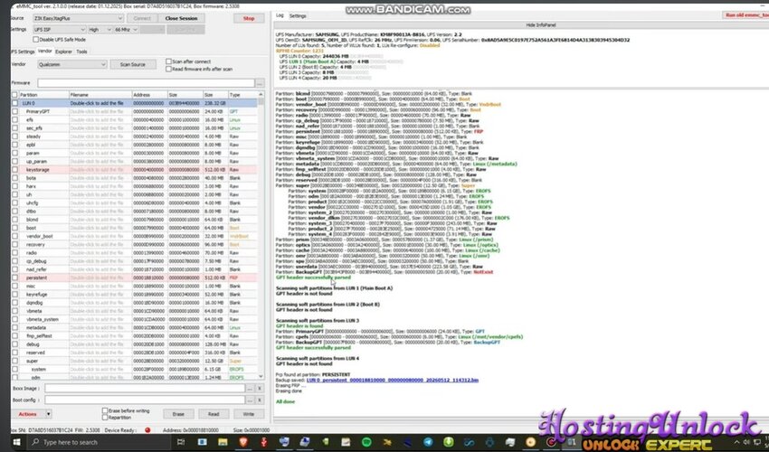The width and height of the screenshot is (769, 452).
Task: Click the Type column header
Action: 242,95
